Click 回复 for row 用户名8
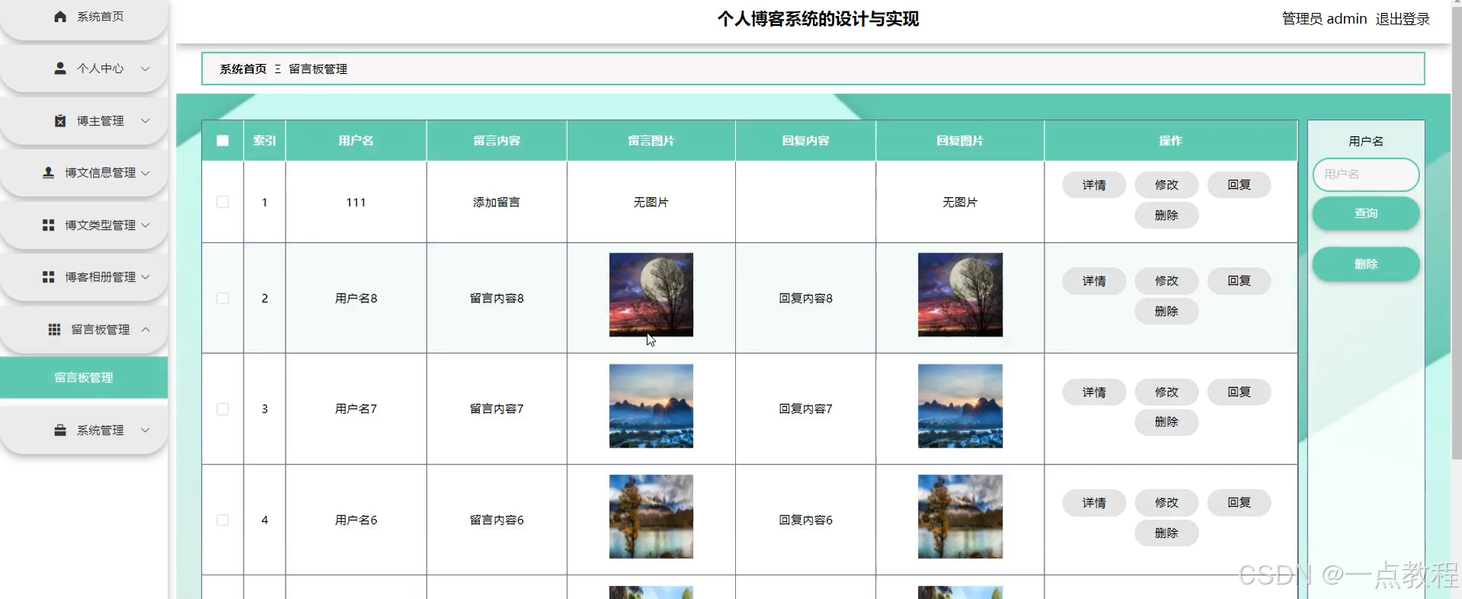 pos(1239,281)
